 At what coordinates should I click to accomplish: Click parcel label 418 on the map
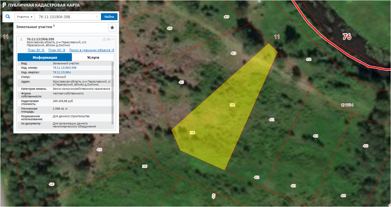tap(309, 59)
